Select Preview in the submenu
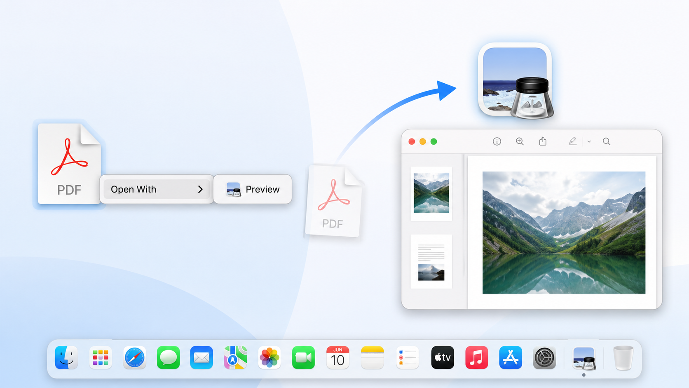689x388 pixels. pyautogui.click(x=253, y=189)
